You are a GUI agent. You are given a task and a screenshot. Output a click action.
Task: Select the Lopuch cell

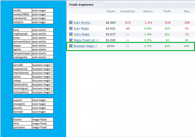point(22,100)
